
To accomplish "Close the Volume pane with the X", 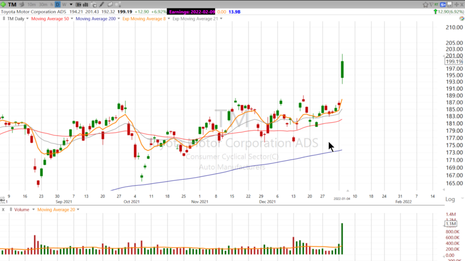I will pos(3,209).
